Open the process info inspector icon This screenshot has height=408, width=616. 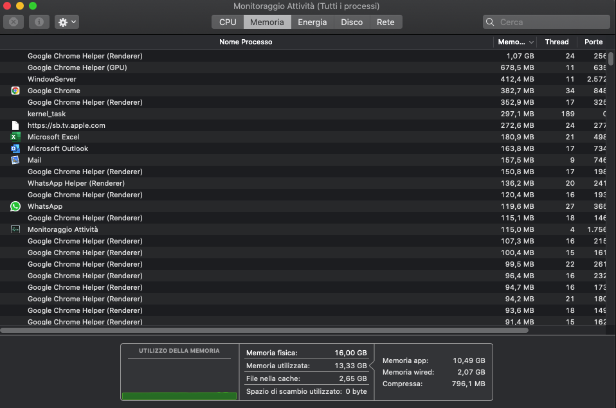39,22
